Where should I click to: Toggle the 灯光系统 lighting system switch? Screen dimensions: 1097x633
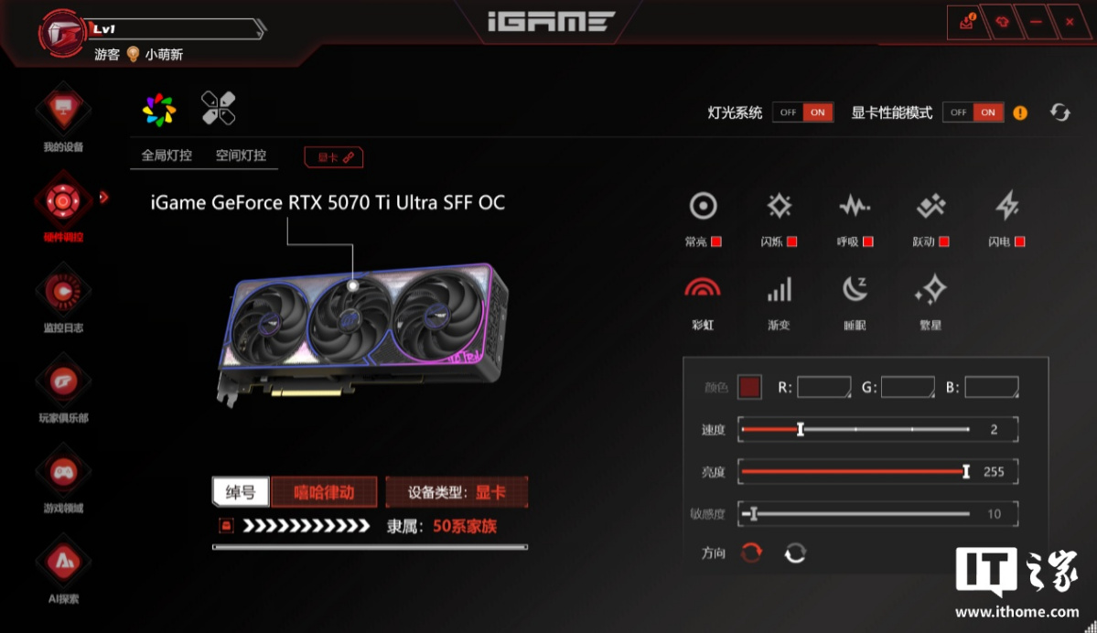pos(802,112)
